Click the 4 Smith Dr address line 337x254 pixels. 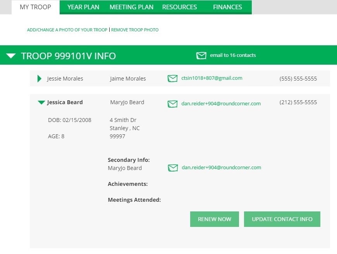pyautogui.click(x=123, y=120)
